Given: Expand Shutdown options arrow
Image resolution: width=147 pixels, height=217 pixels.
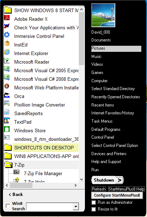Looking at the screenshot, I should 120,180.
